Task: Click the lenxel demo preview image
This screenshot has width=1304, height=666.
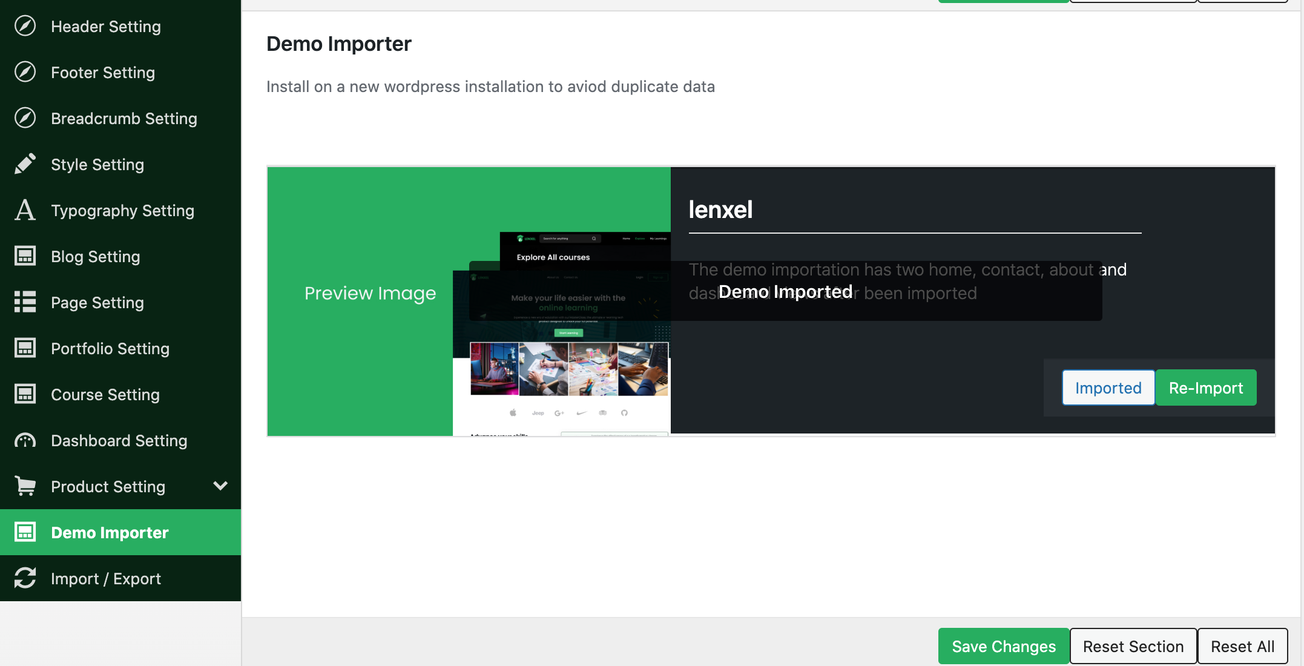Action: (x=469, y=301)
